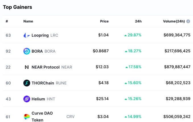
Task: Sort the table by Price column header
Action: 104,21
